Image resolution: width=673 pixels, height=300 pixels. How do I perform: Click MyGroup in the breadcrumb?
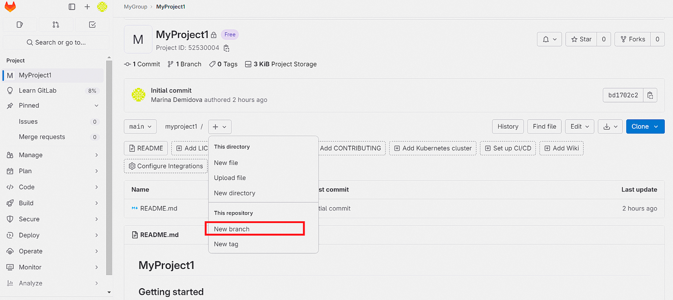[135, 7]
